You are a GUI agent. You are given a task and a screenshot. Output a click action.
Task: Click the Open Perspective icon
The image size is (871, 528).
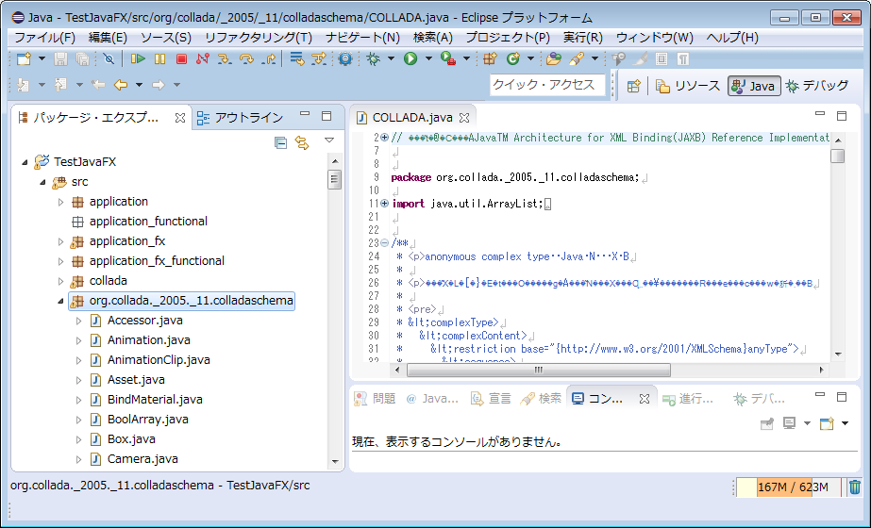(x=634, y=86)
